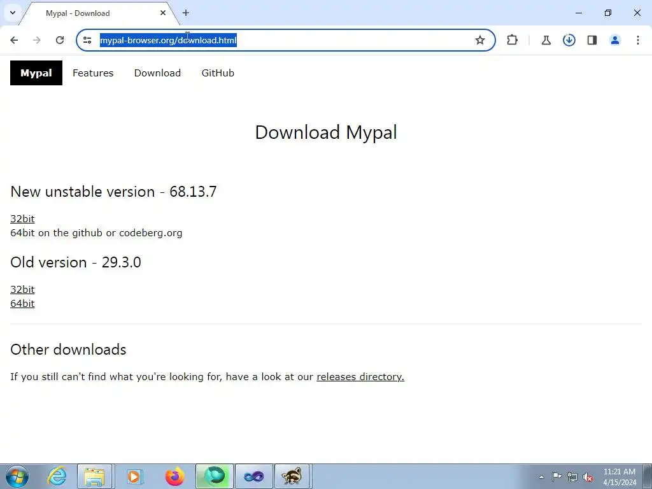Expand the tab search dropdown arrow
The image size is (652, 489).
tap(13, 13)
